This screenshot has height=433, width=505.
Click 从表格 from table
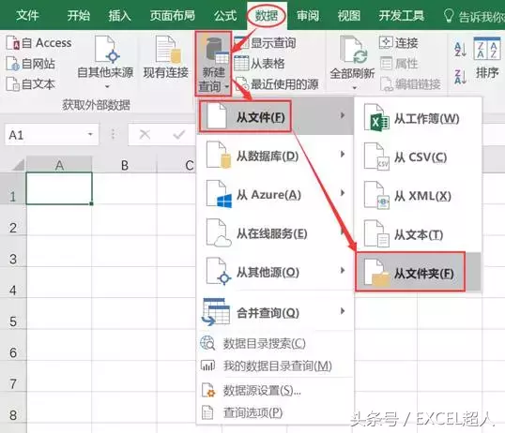pyautogui.click(x=260, y=64)
